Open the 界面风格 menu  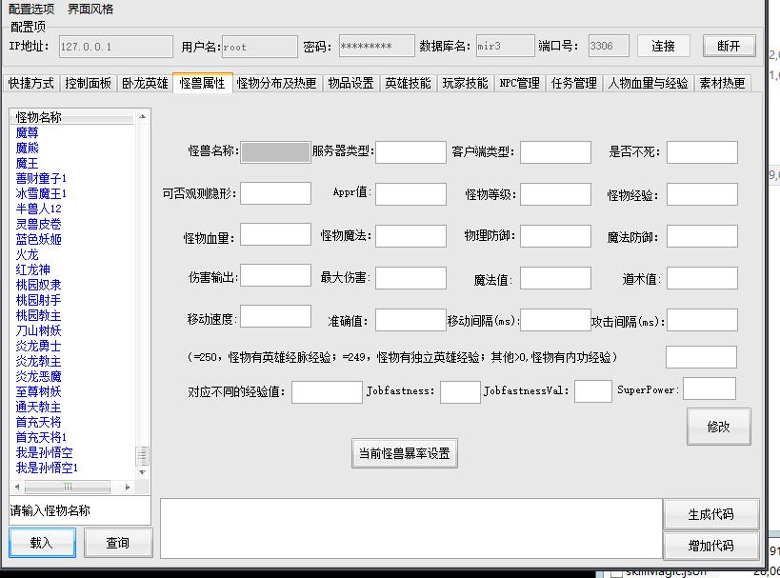click(90, 9)
